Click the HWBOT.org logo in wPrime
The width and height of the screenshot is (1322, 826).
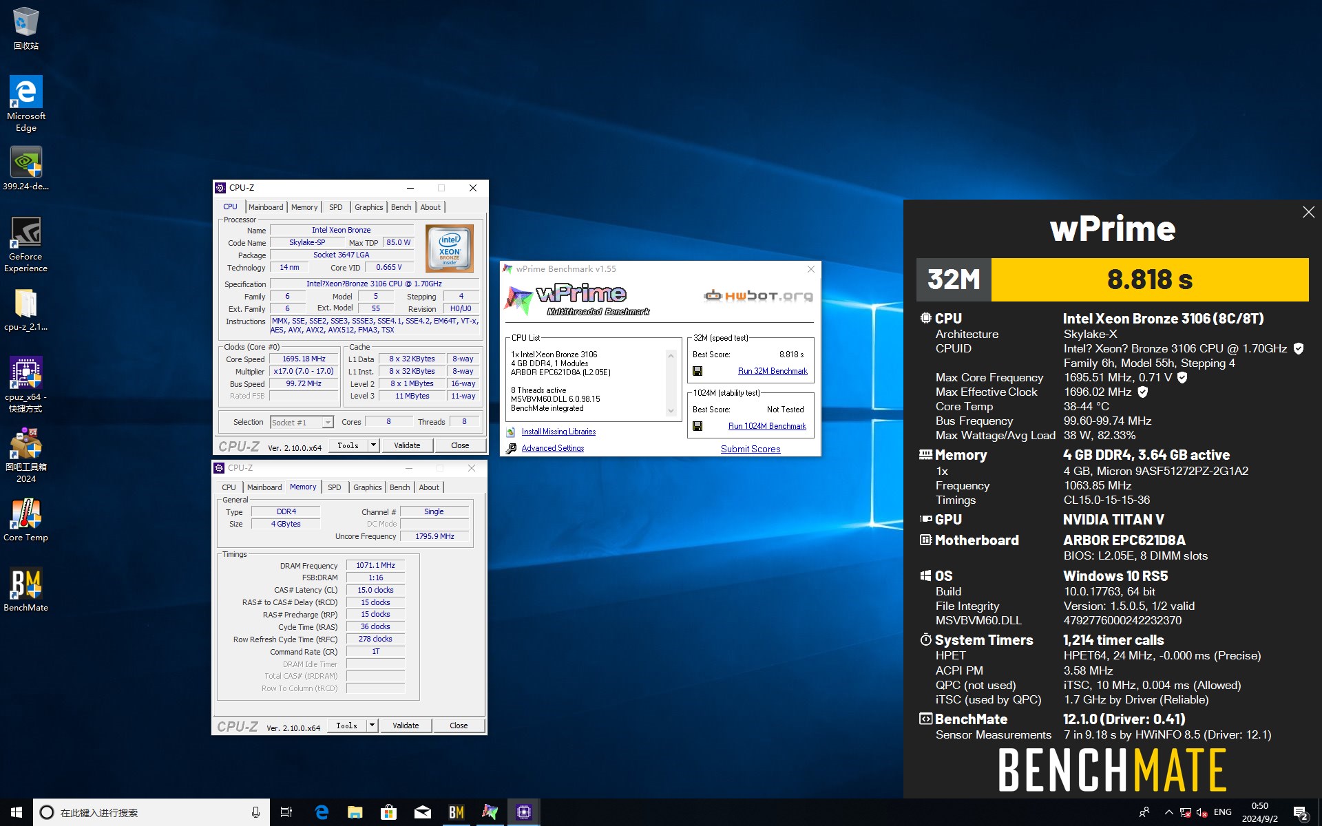click(x=758, y=296)
